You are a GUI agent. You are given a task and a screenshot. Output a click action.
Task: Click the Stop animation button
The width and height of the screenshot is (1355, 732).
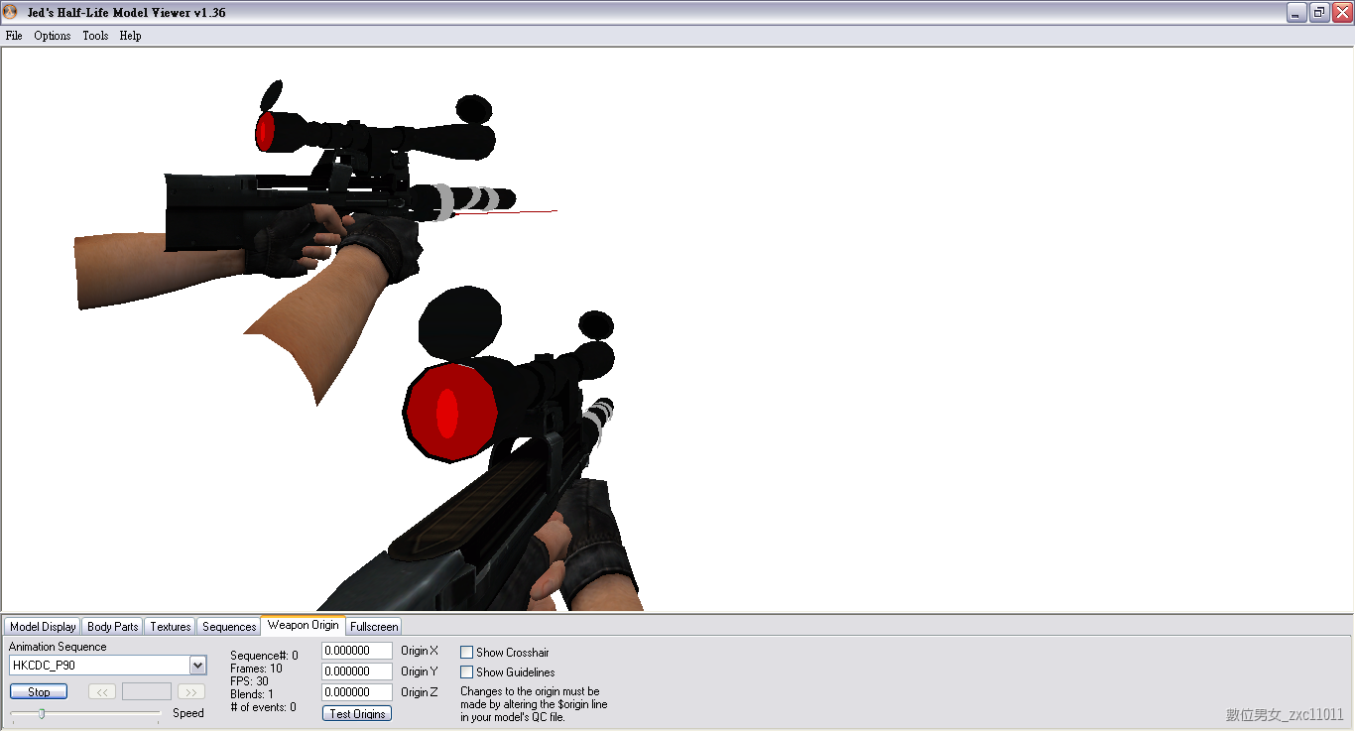click(39, 691)
